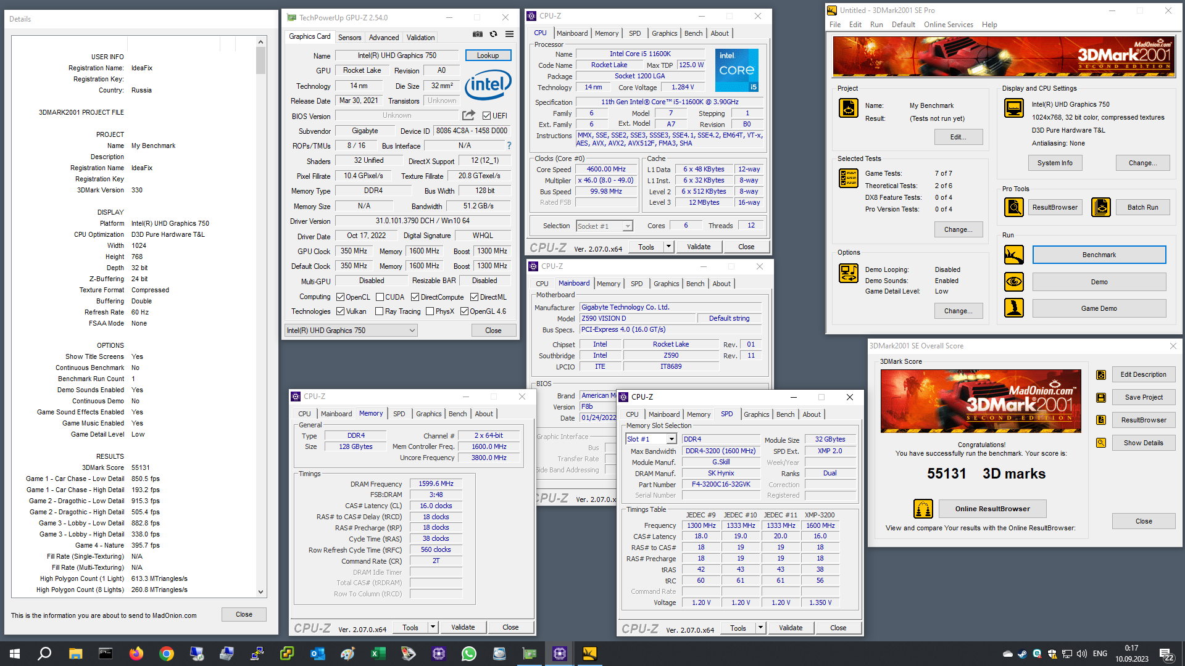Click the Batch Run stacked pages icon

point(1101,207)
